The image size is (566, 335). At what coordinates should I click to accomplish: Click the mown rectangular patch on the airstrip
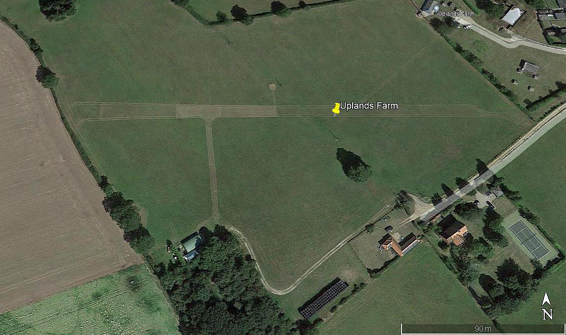tap(226, 111)
